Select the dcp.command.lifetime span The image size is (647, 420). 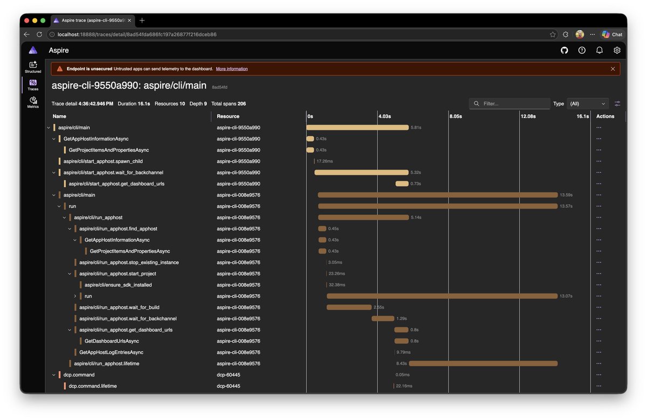(93, 386)
